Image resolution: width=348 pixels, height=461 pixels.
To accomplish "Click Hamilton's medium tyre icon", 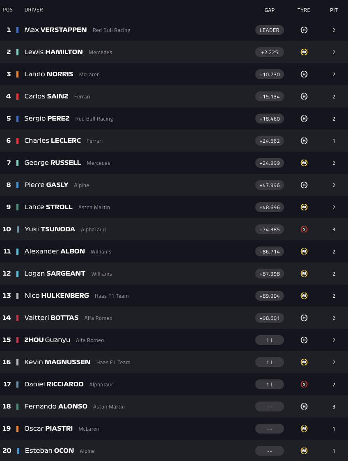I will pyautogui.click(x=304, y=52).
